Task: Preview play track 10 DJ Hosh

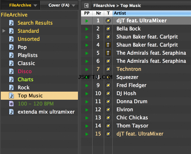Action: 87,94
